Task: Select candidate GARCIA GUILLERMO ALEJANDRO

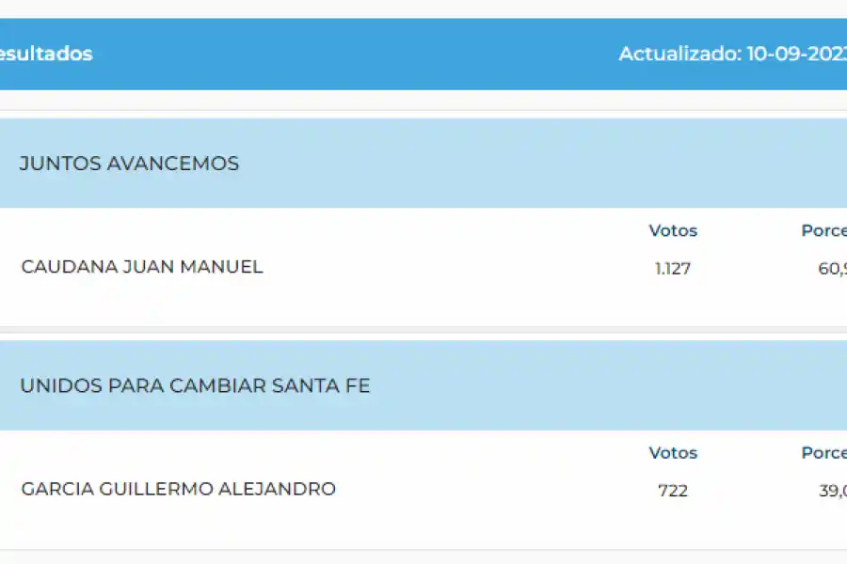Action: [178, 489]
